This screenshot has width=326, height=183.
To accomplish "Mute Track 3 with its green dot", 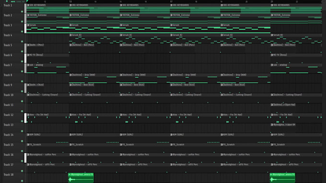I will pos(22,32).
